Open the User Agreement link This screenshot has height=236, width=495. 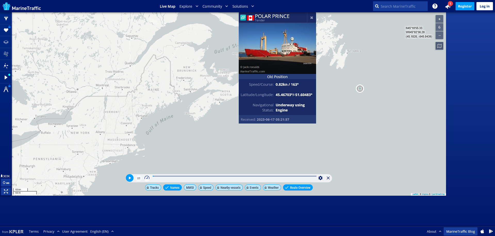tap(75, 231)
